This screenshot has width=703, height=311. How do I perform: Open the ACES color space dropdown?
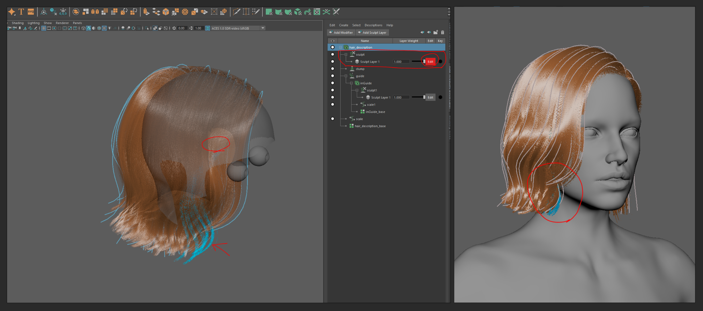pyautogui.click(x=262, y=28)
